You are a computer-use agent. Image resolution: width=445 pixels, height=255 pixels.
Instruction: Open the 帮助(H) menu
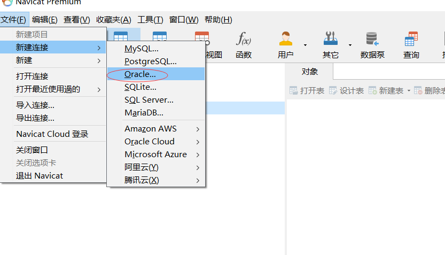tap(218, 20)
